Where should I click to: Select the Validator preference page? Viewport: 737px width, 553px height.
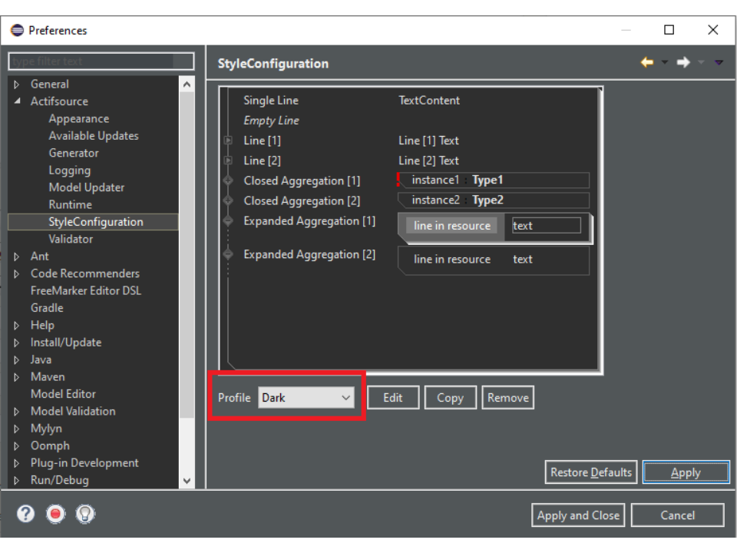pos(71,239)
